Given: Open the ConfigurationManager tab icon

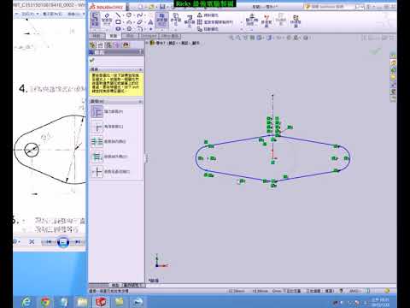Looking at the screenshot, I should click(108, 44).
